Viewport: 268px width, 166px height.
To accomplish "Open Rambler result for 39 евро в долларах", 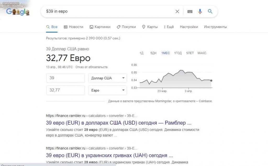I will [119, 123].
